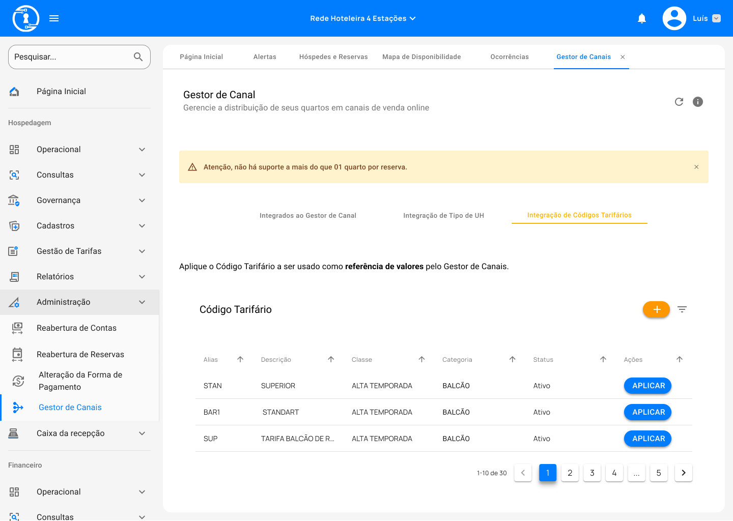This screenshot has width=733, height=521.
Task: Sort table by Alias column arrow
Action: [240, 359]
